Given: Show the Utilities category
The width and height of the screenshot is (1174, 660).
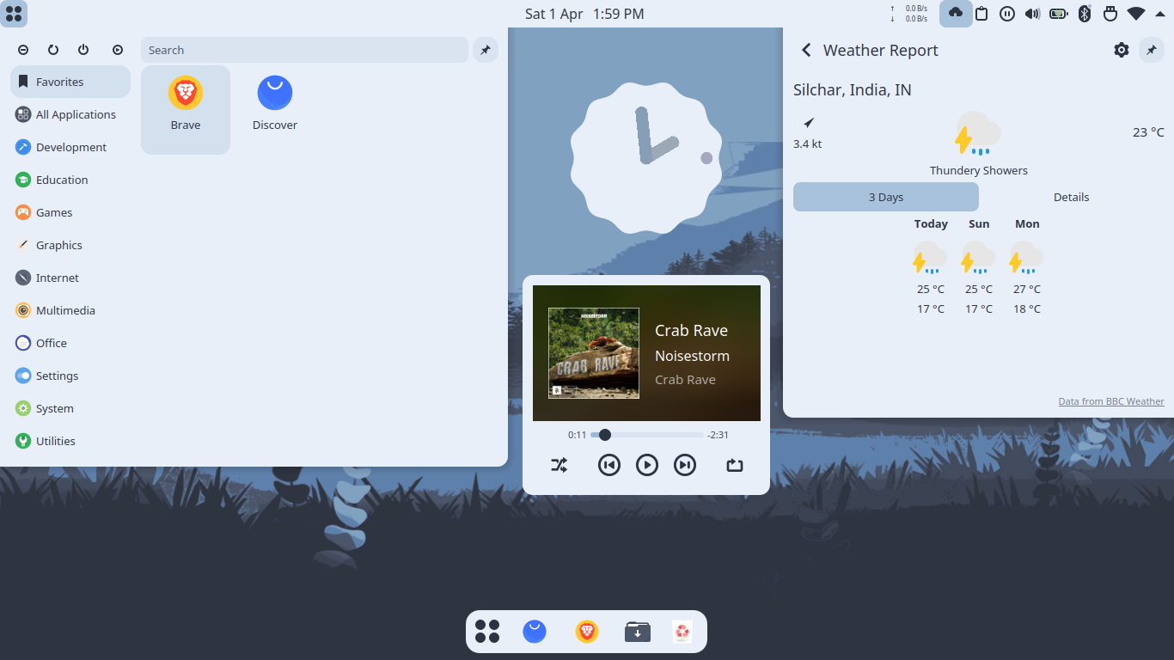Looking at the screenshot, I should [x=70, y=441].
